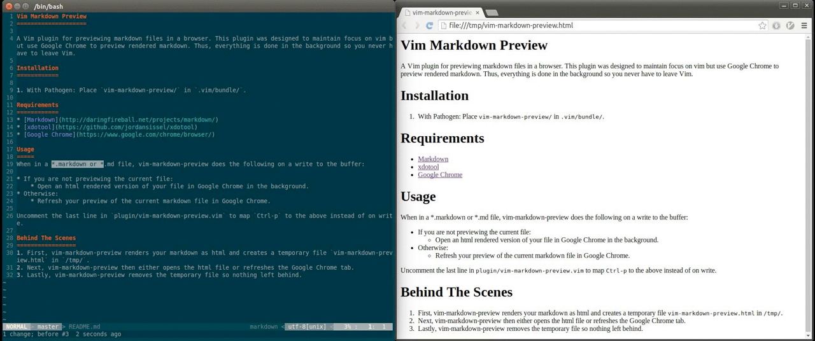Click "Ctrl-p" code text in rendered page

click(616, 270)
